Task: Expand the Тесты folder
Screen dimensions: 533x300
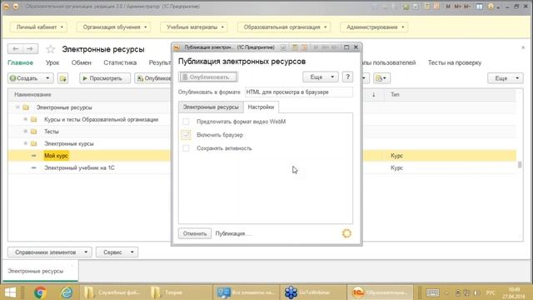Action: click(x=26, y=132)
